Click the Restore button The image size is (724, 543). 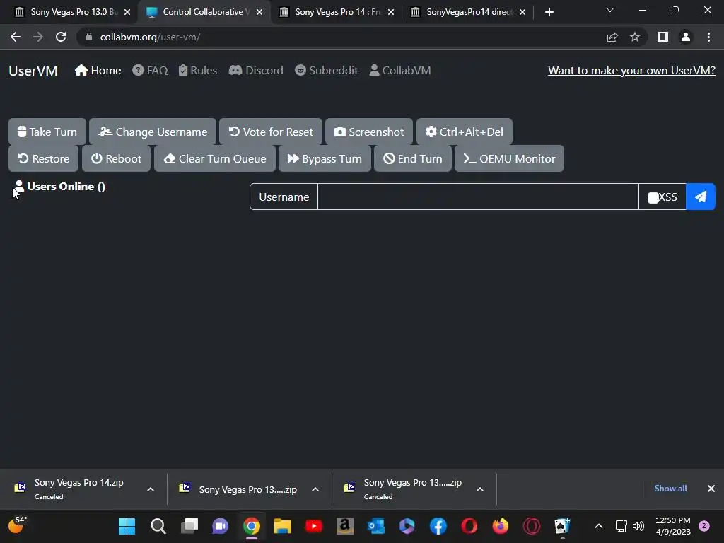pos(43,158)
